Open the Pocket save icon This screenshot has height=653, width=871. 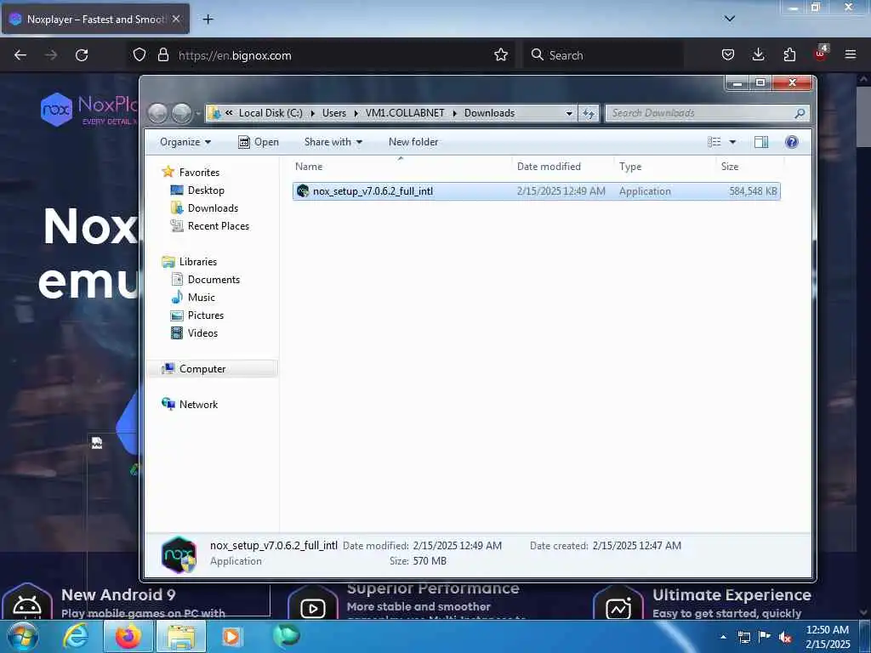(728, 55)
